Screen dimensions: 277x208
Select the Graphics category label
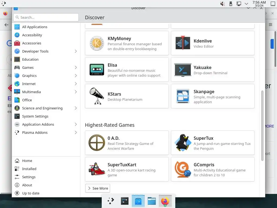(29, 76)
